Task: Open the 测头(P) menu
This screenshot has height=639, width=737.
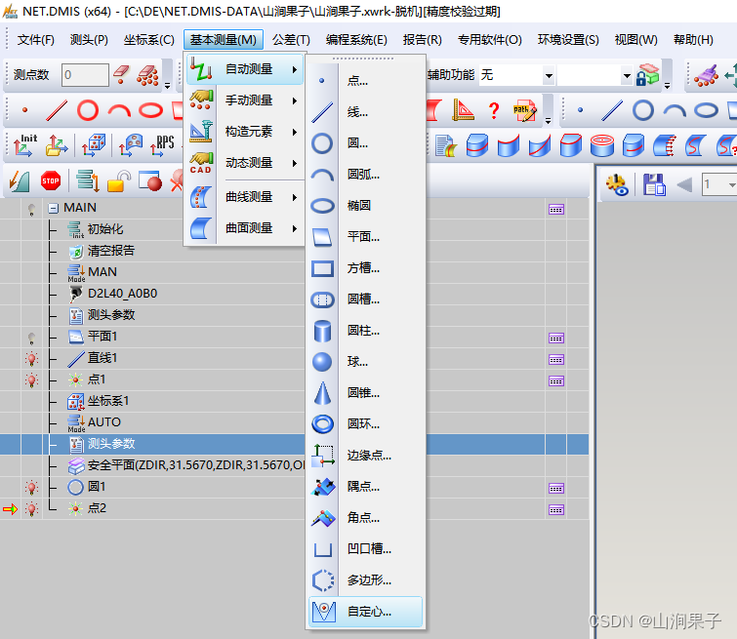Action: 89,40
